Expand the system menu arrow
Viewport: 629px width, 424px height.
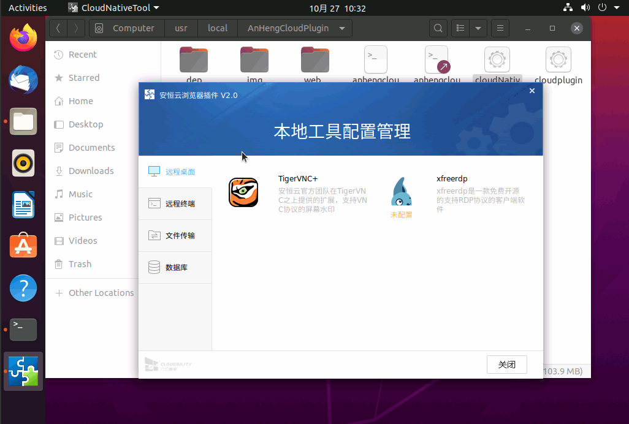[617, 7]
